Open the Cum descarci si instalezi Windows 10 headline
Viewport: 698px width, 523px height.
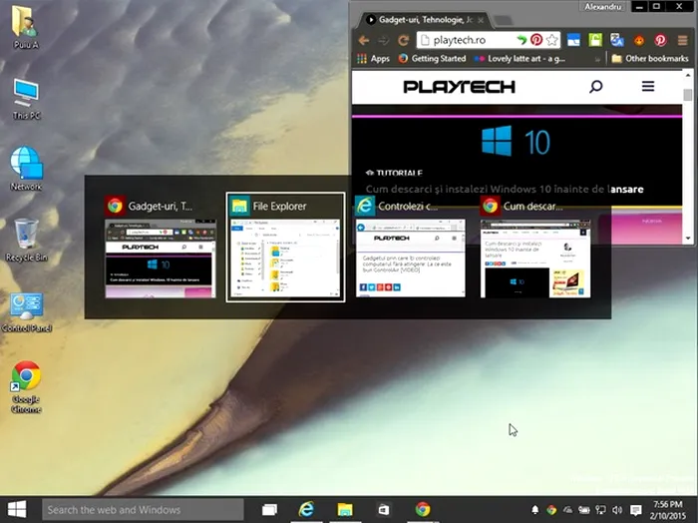(x=505, y=189)
